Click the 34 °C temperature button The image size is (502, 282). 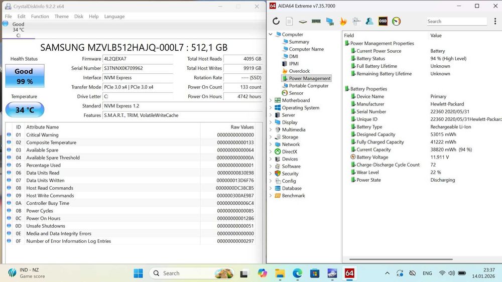25,110
